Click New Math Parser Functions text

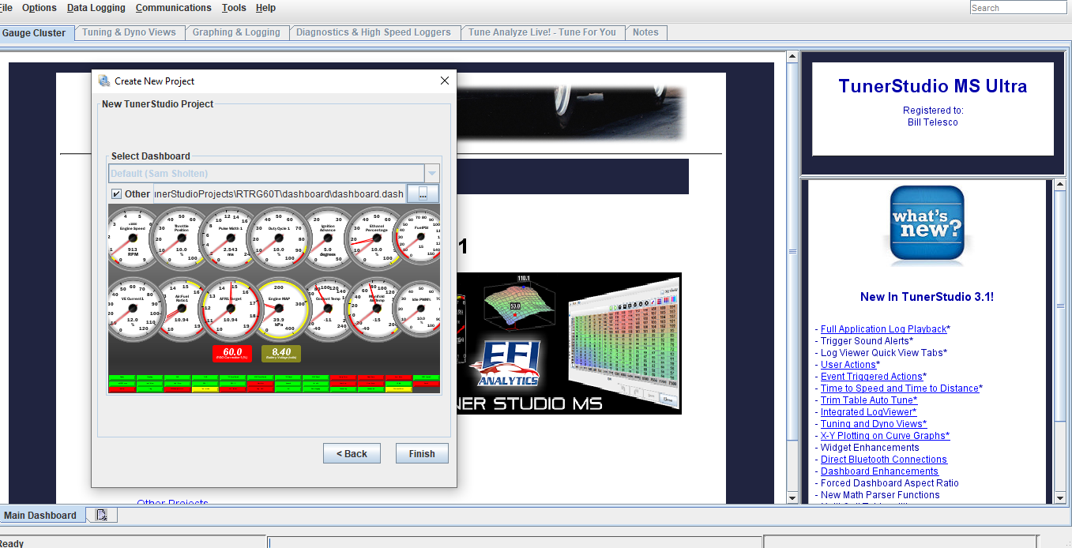point(880,495)
